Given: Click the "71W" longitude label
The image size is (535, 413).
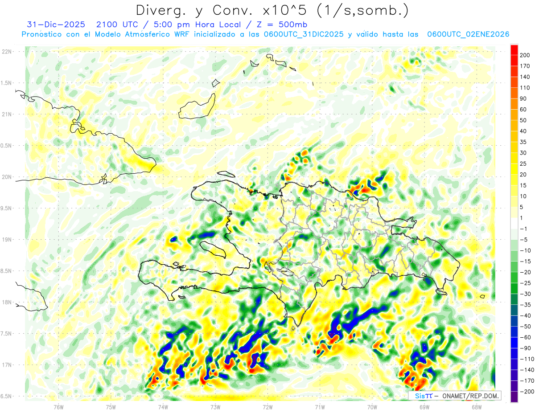Looking at the screenshot, I should click(320, 406).
